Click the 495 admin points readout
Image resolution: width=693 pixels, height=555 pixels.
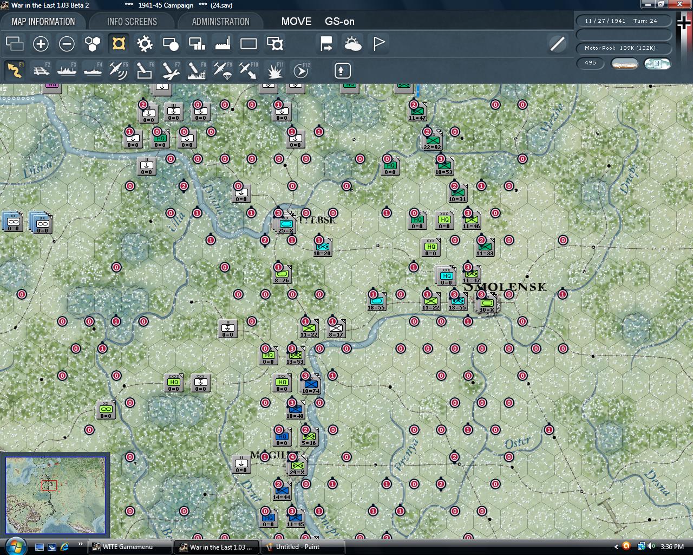coord(591,63)
